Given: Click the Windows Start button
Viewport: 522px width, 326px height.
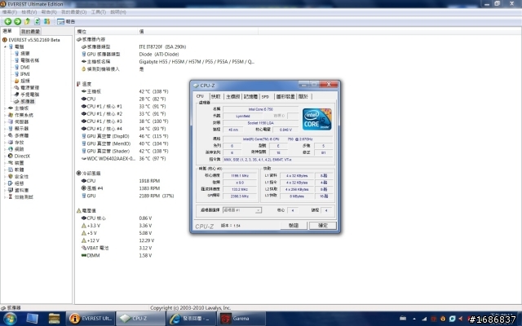Looking at the screenshot, I should point(9,319).
